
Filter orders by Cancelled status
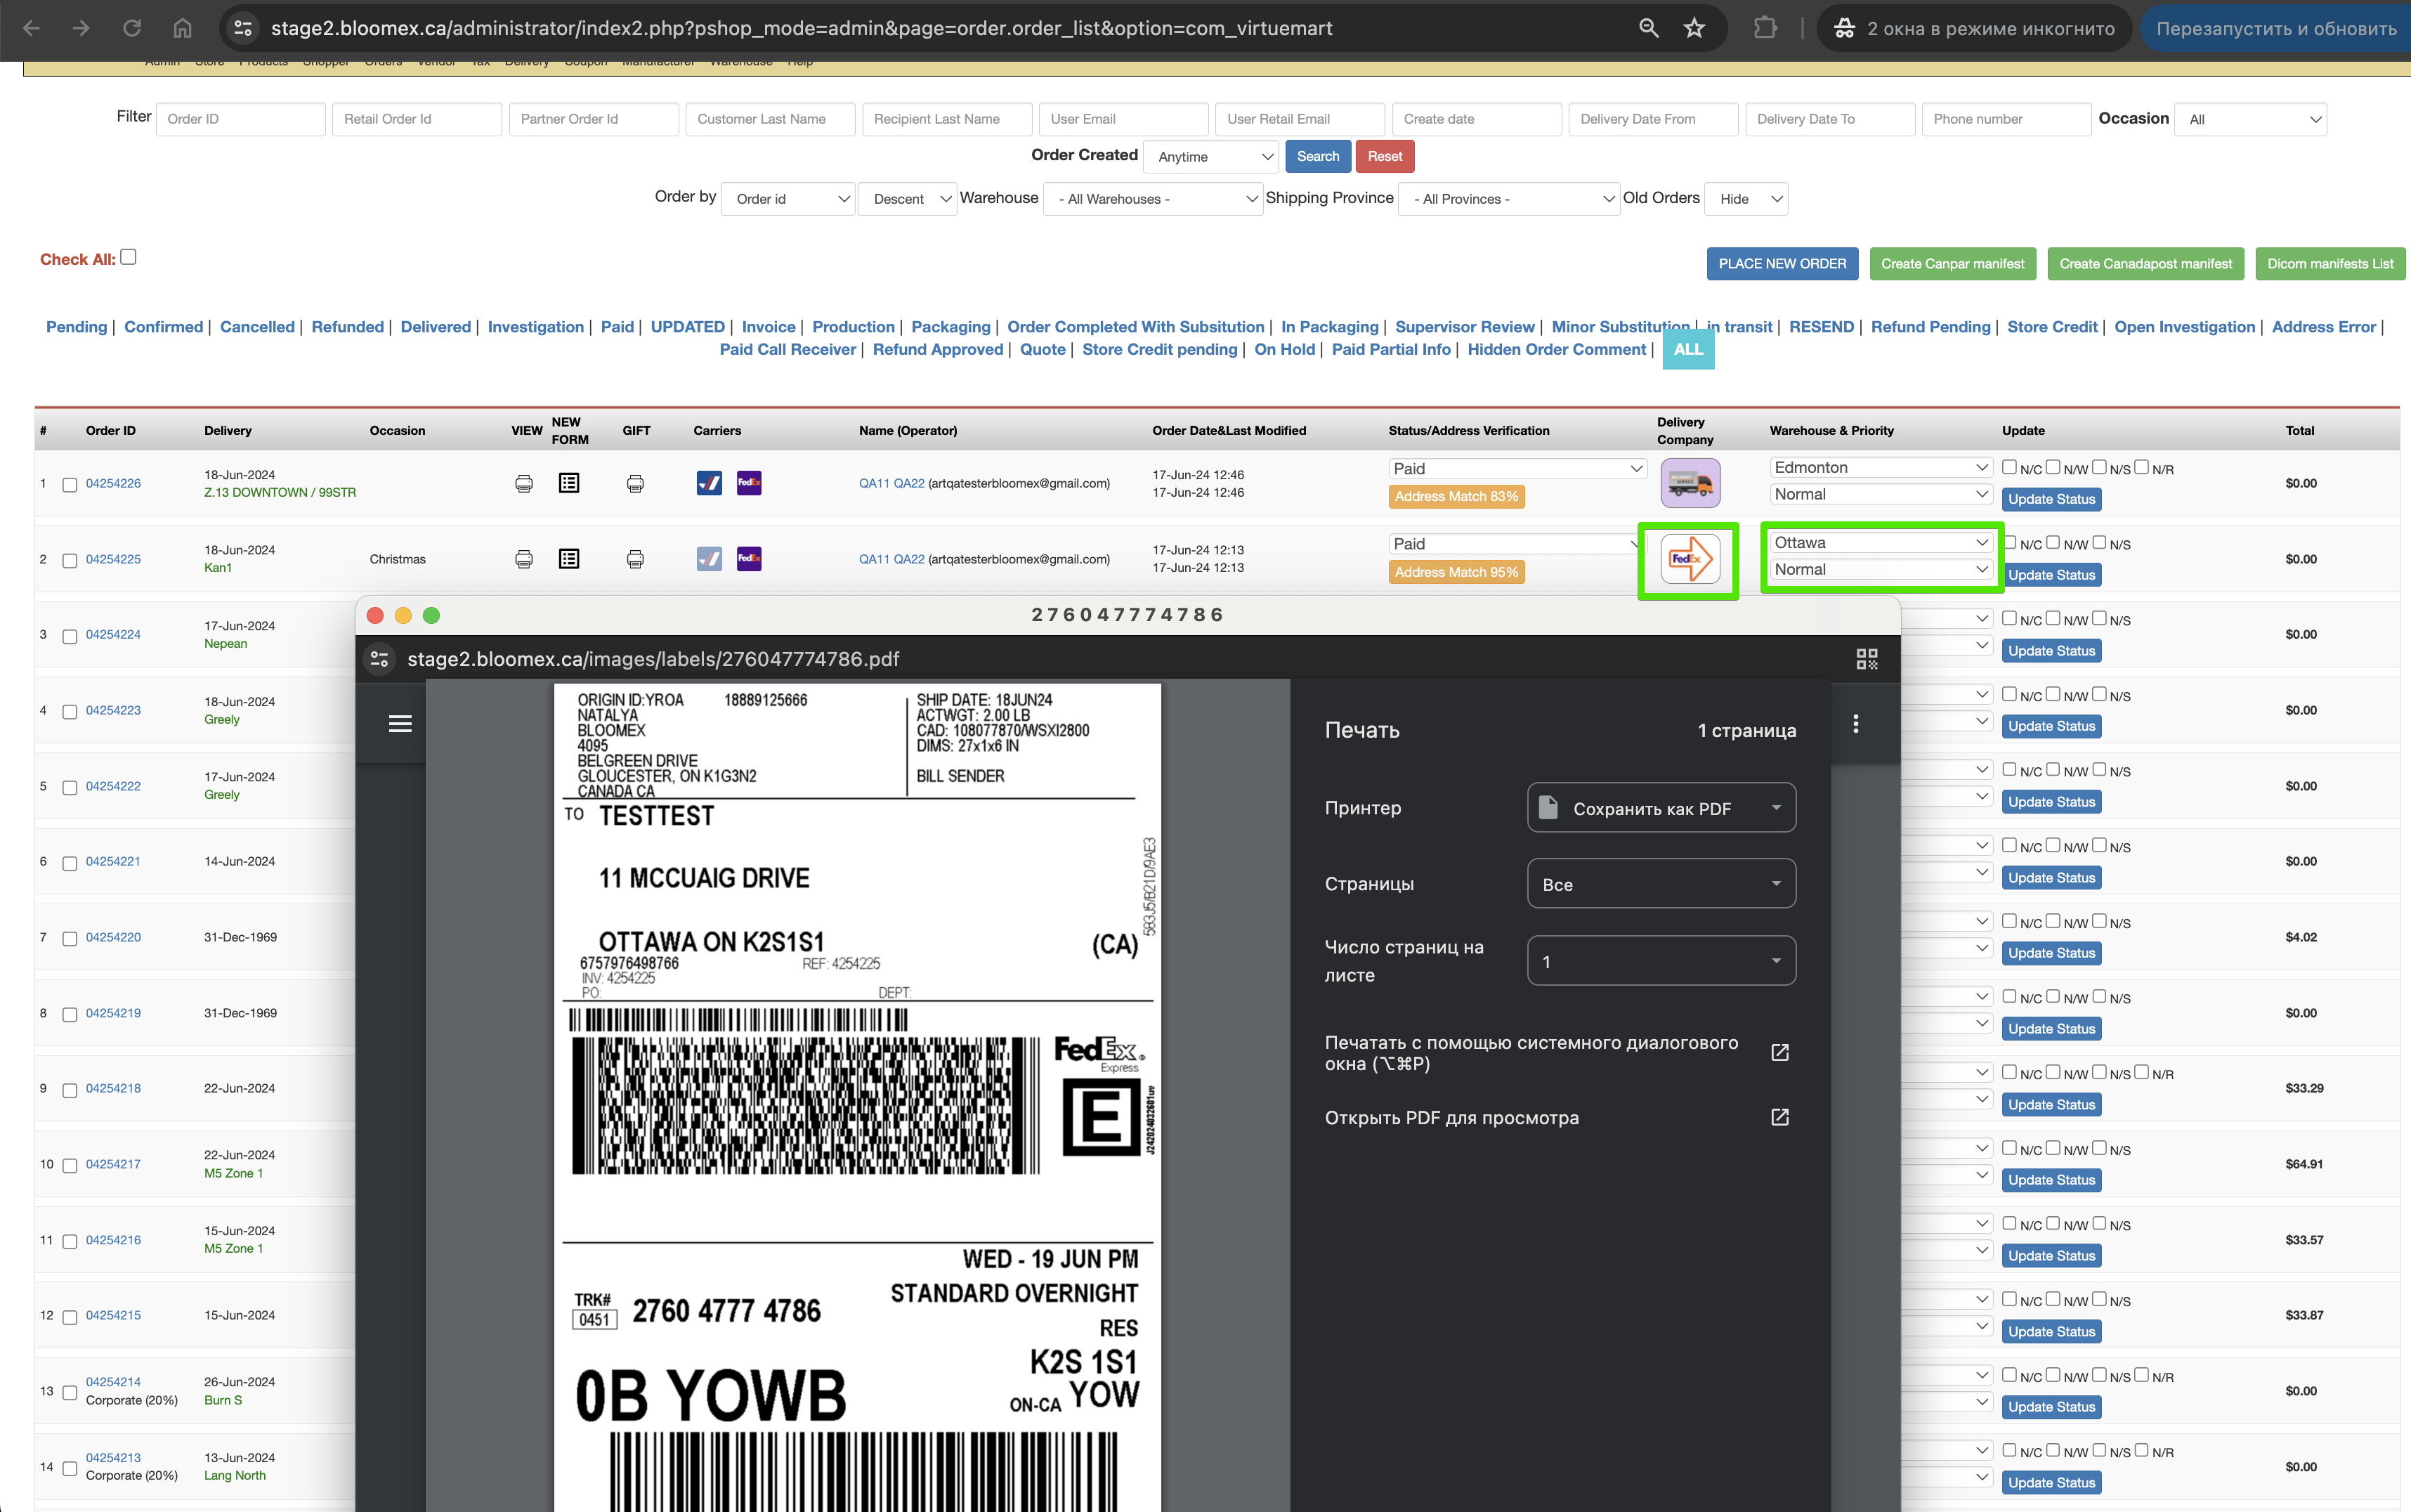[x=257, y=327]
